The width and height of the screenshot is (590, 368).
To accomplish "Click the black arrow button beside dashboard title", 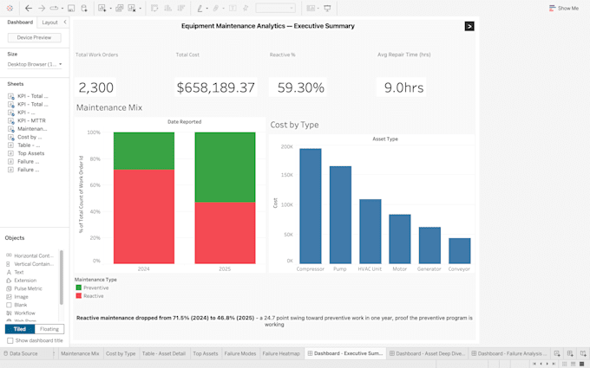I will pyautogui.click(x=469, y=26).
